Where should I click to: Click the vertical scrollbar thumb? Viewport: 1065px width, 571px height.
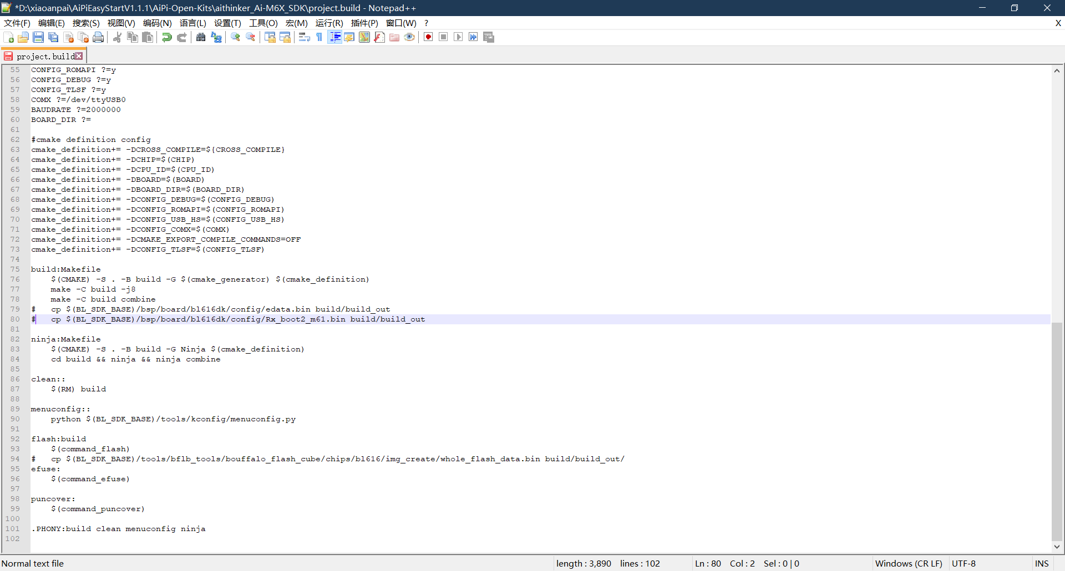(x=1057, y=431)
